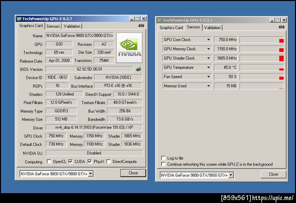Click the 50 % Fan Speed reading

pyautogui.click(x=226, y=77)
